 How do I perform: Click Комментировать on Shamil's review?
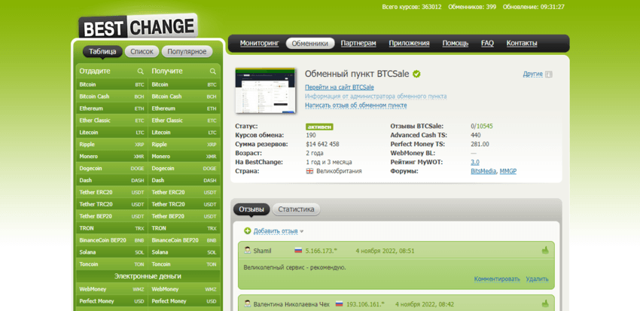tap(496, 279)
